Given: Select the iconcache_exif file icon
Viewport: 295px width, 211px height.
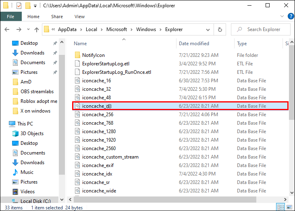Looking at the screenshot, I should tap(77, 165).
